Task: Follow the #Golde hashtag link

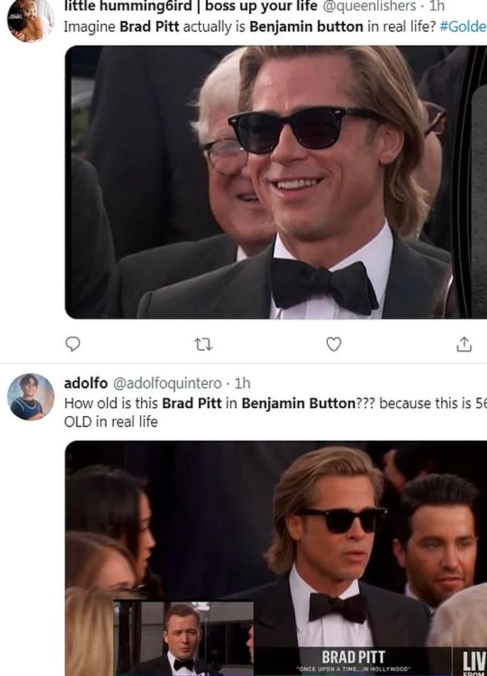Action: [x=463, y=27]
